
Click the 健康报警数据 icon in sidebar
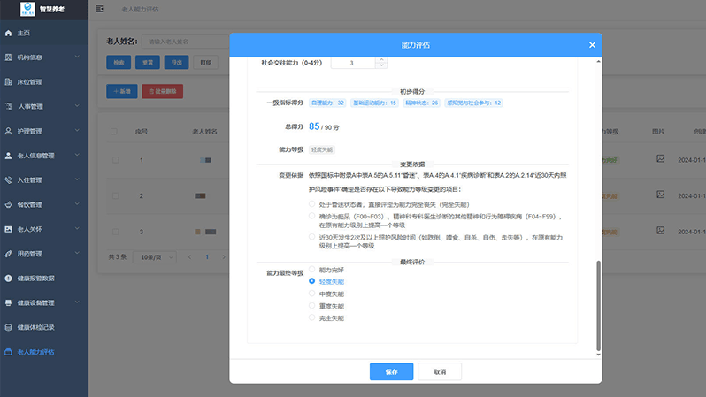9,278
